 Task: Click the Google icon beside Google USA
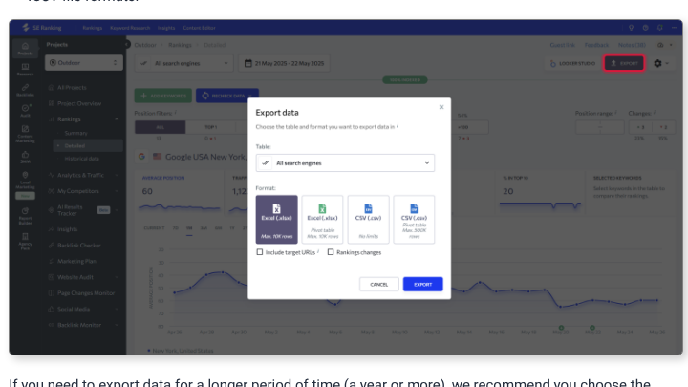[141, 156]
